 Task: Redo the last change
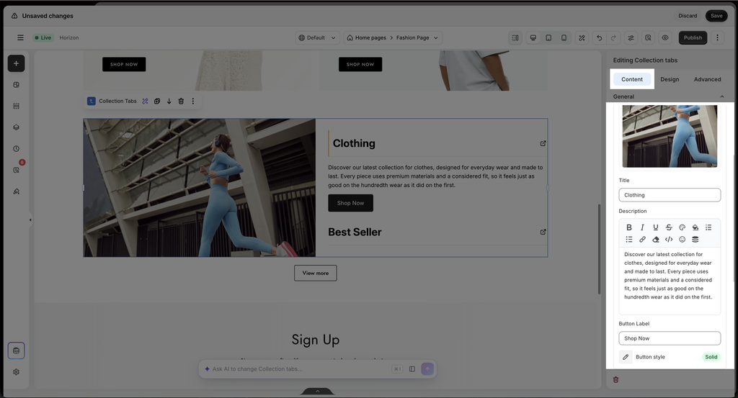click(x=613, y=37)
